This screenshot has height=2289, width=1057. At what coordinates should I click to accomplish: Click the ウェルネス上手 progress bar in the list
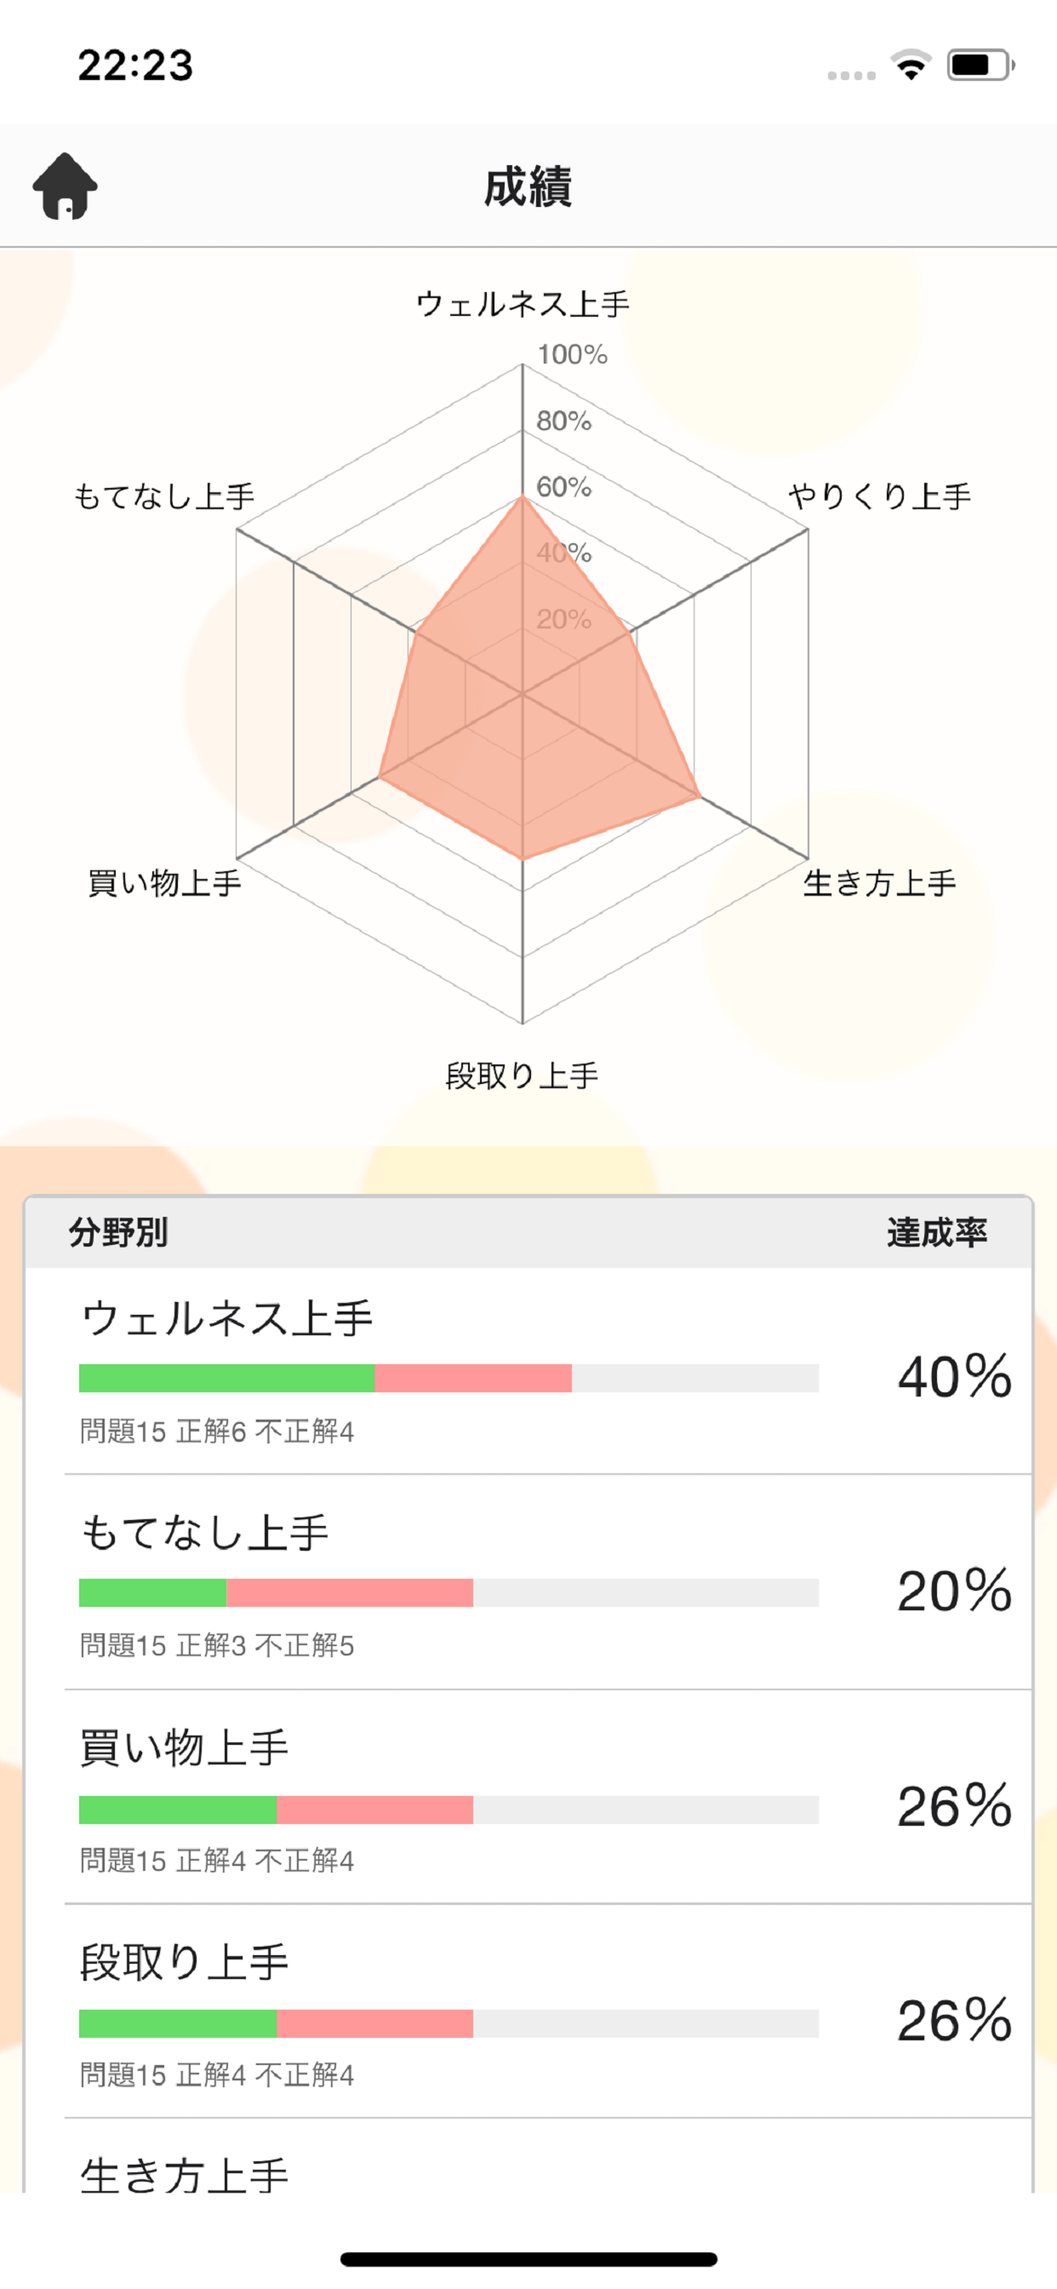click(x=449, y=1378)
